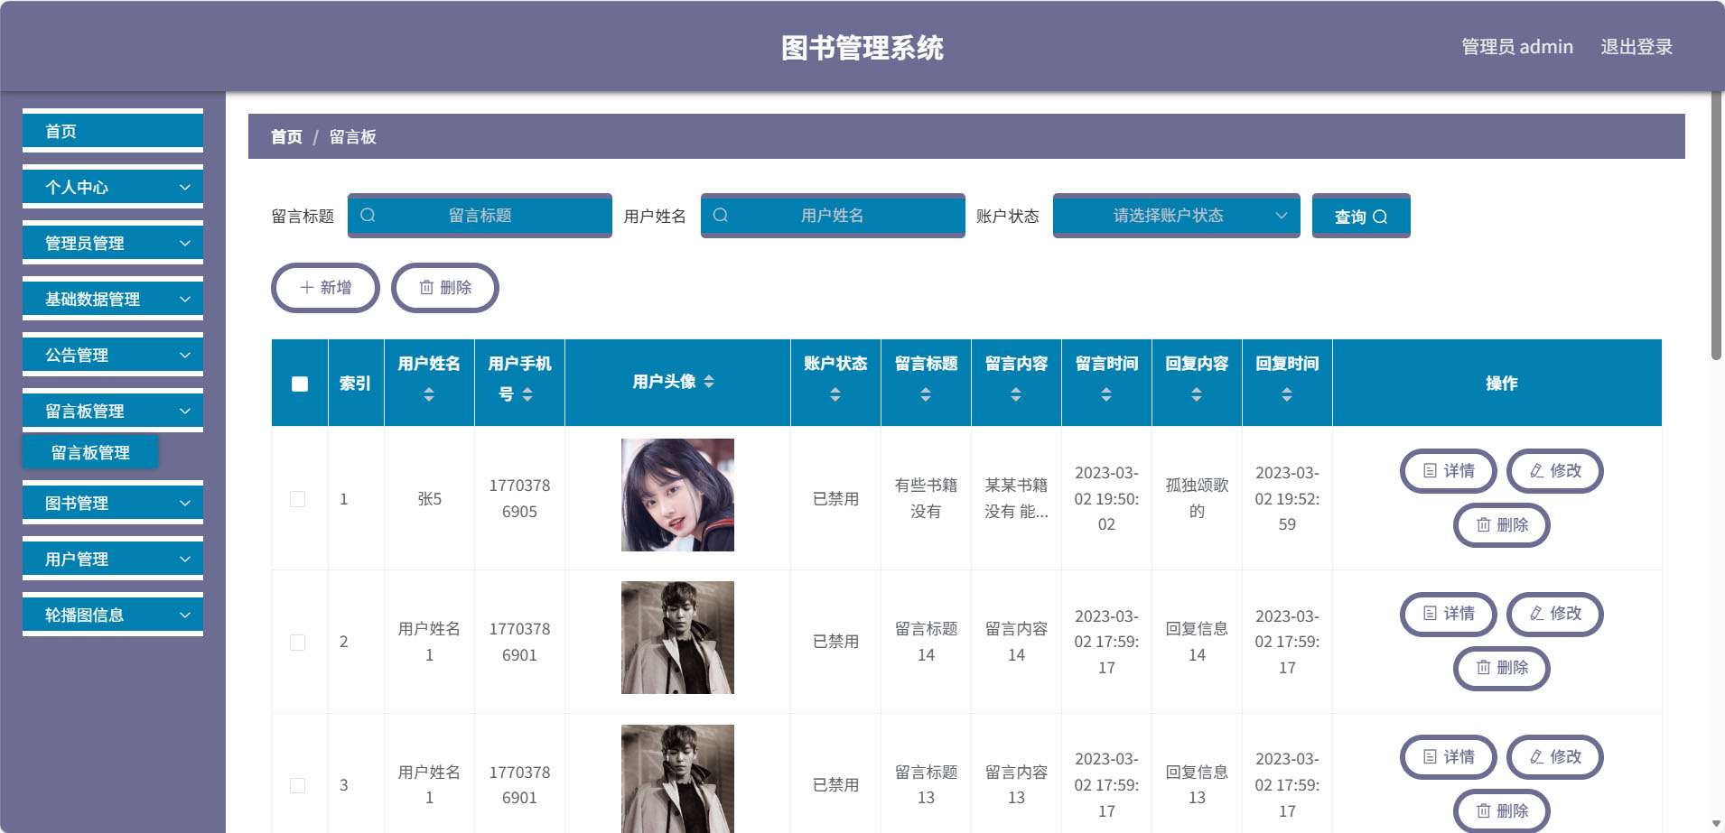Click the search icon in 留言标题 field
Screen dimensions: 1725x833
tap(368, 215)
